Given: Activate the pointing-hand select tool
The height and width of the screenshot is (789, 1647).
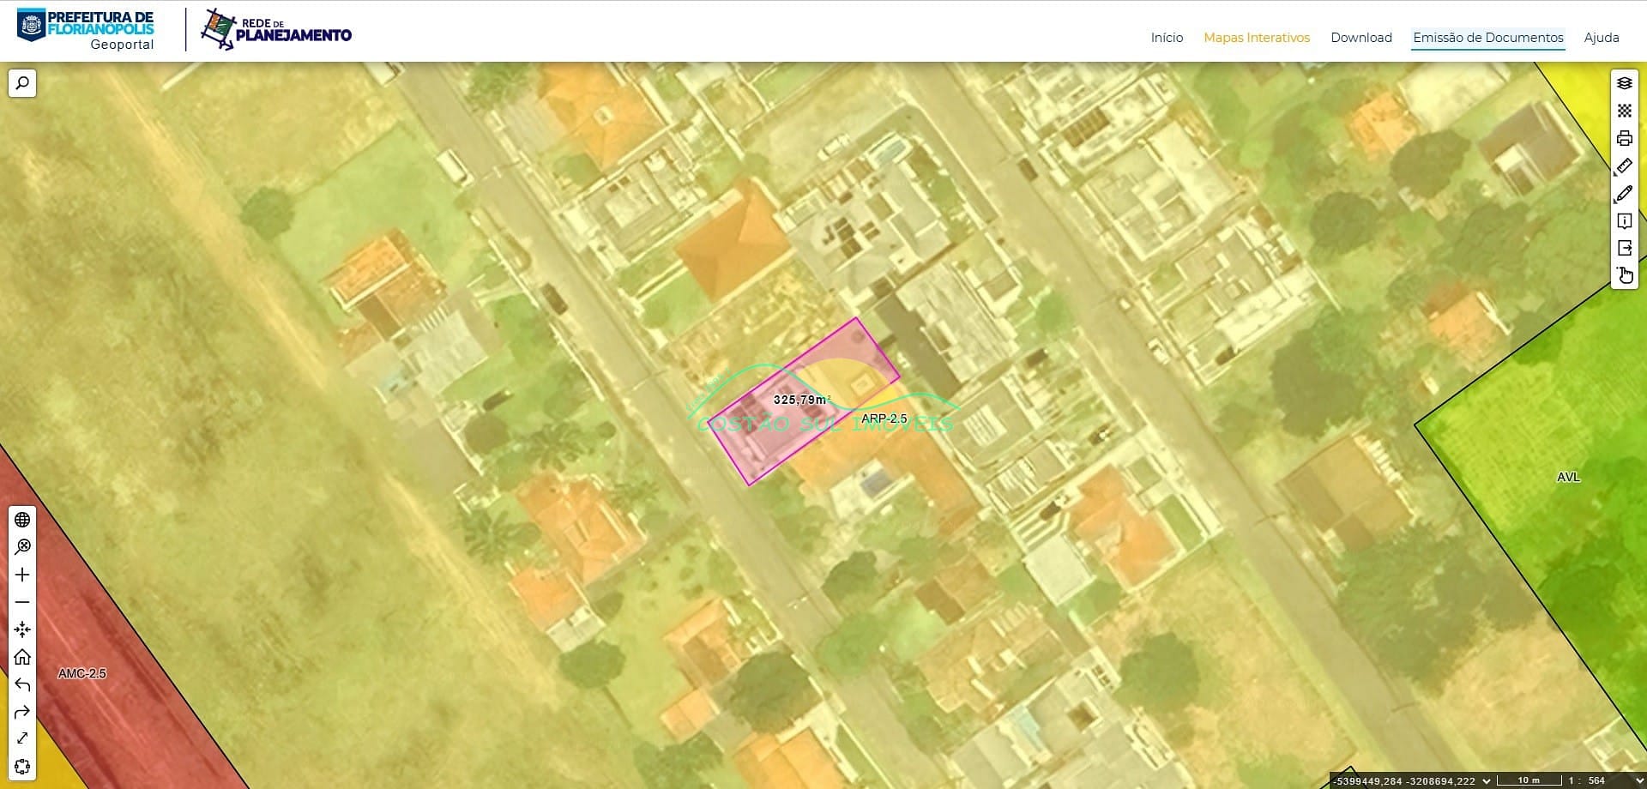Looking at the screenshot, I should pyautogui.click(x=1624, y=275).
